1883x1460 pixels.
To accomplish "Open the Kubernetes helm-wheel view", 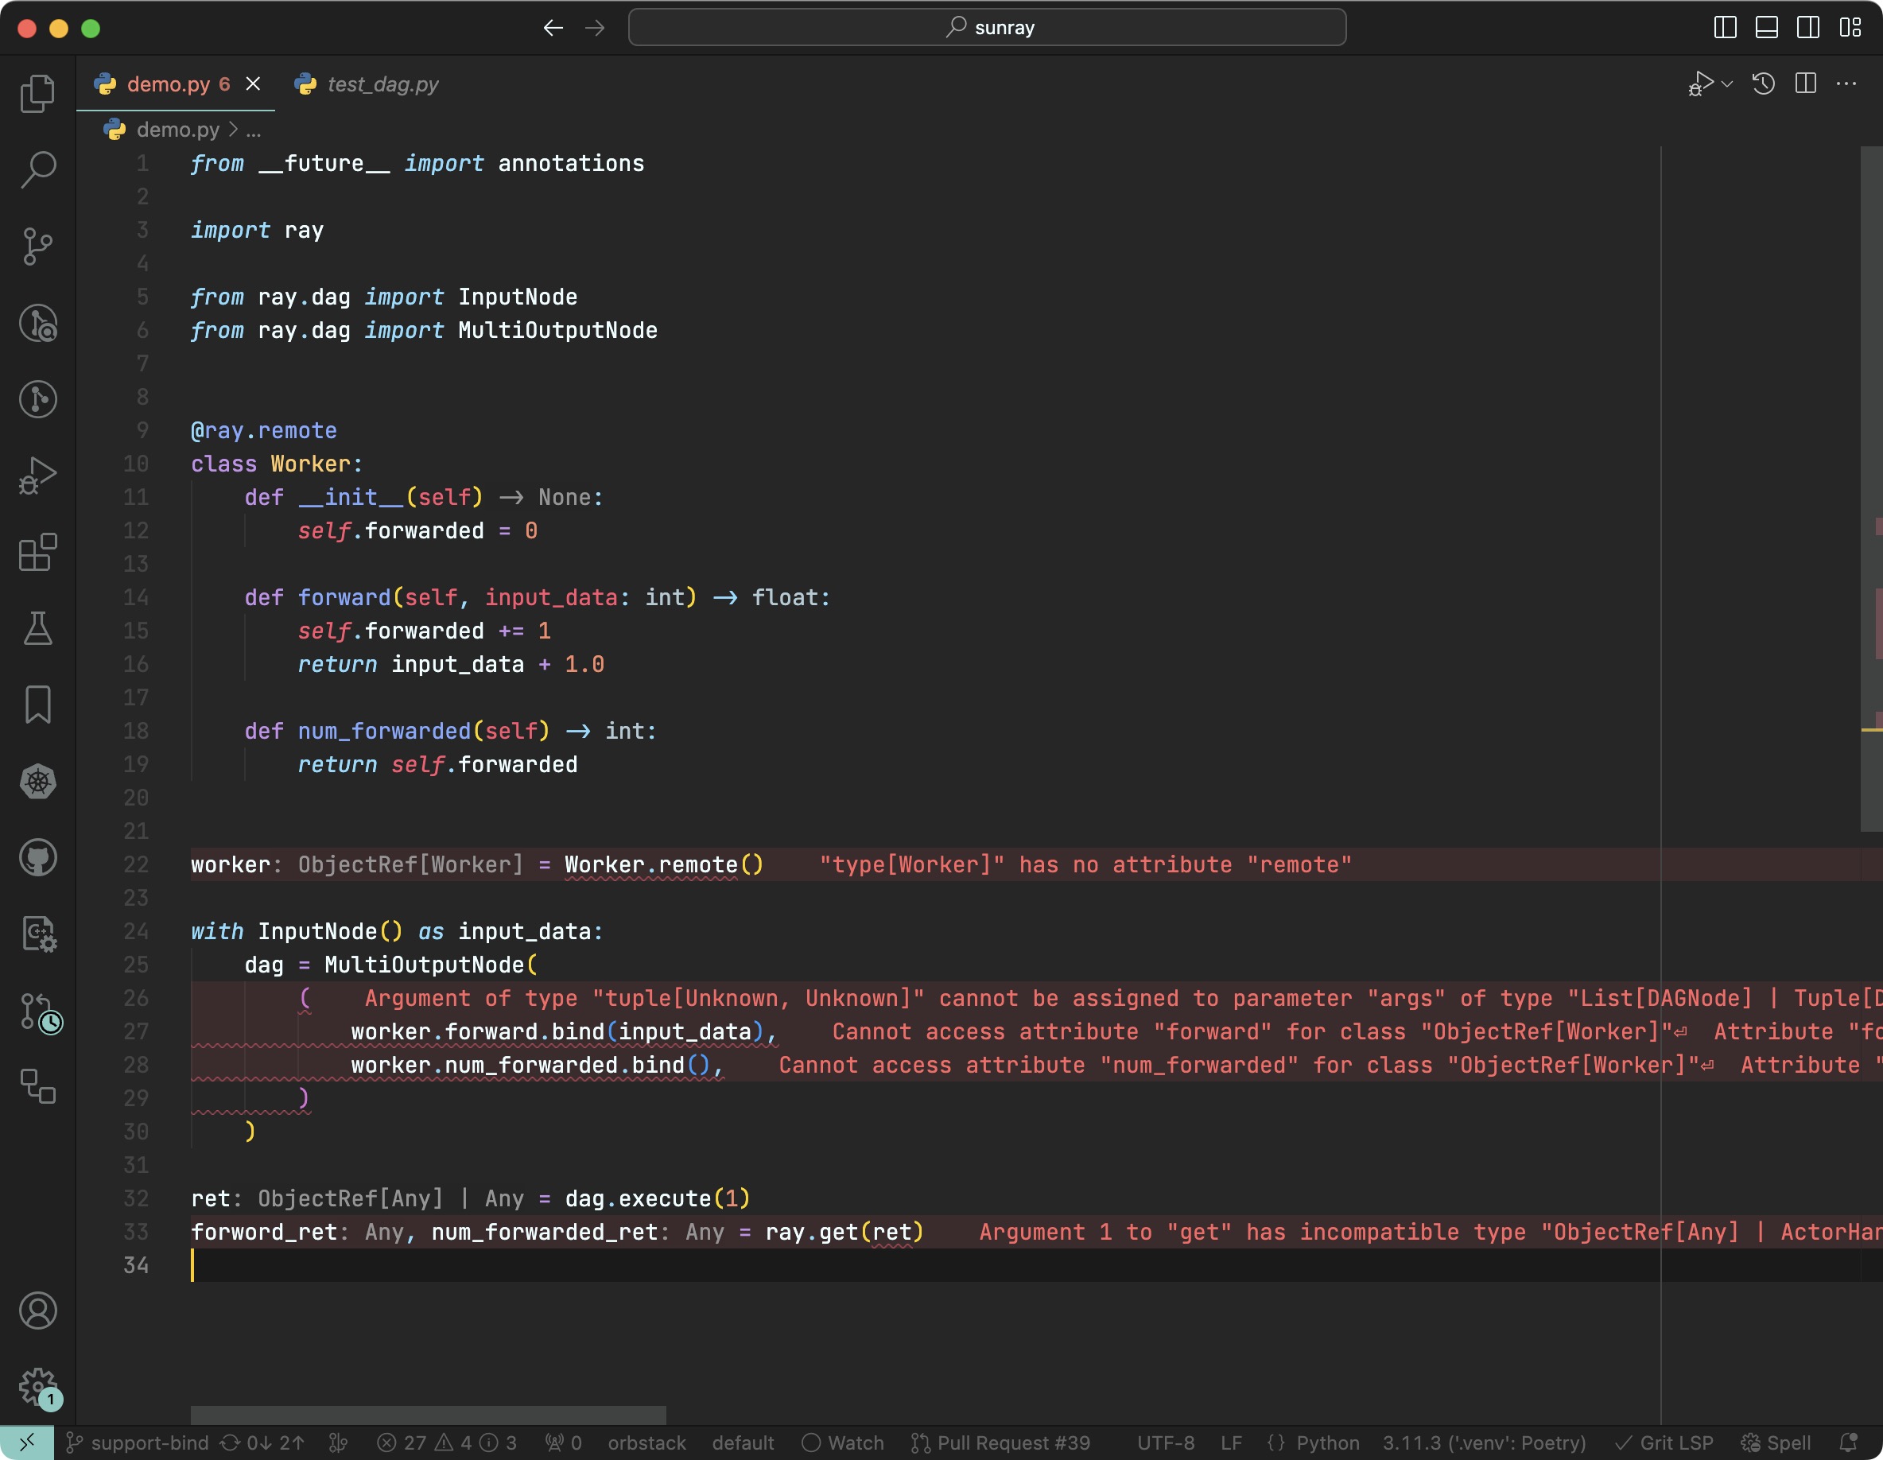I will point(37,782).
